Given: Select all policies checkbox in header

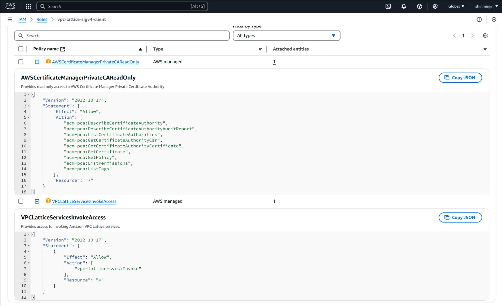Looking at the screenshot, I should pos(21,49).
